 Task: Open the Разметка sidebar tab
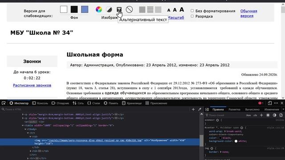point(235,109)
